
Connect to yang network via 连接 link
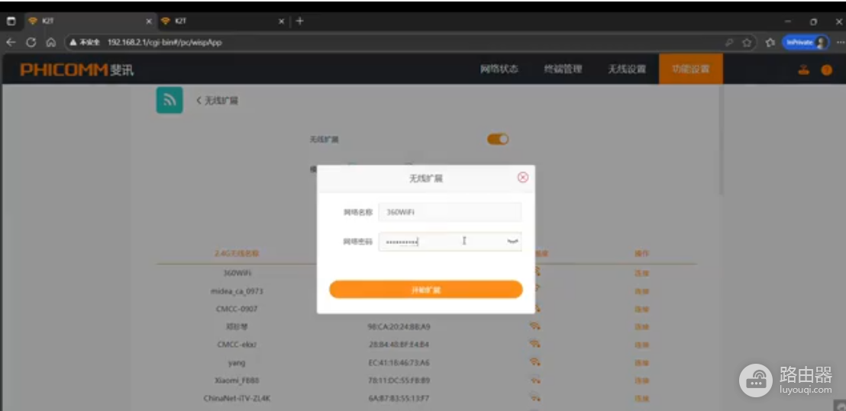641,362
